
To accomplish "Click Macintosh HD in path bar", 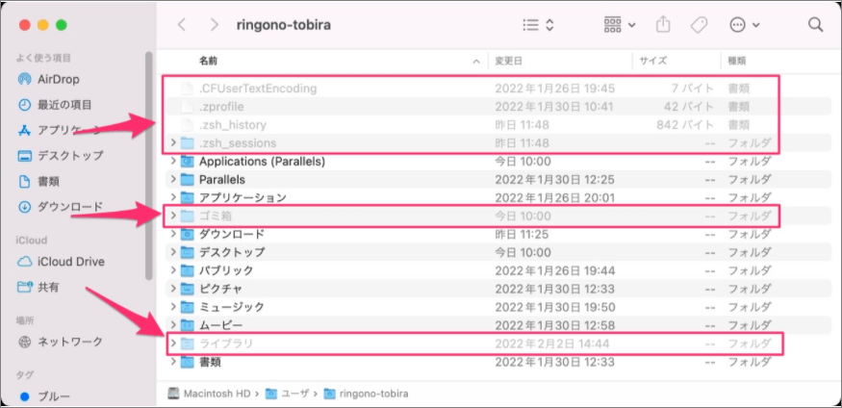I will 210,394.
